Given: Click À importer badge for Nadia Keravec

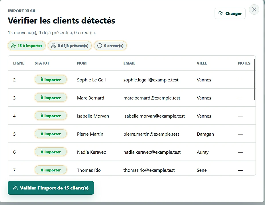Looking at the screenshot, I should pyautogui.click(x=50, y=152).
